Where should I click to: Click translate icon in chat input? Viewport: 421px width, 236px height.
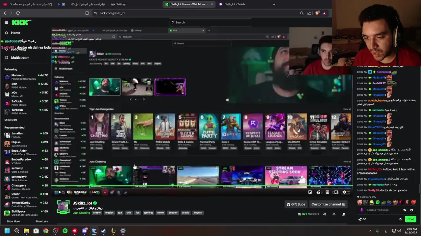[x=405, y=210]
